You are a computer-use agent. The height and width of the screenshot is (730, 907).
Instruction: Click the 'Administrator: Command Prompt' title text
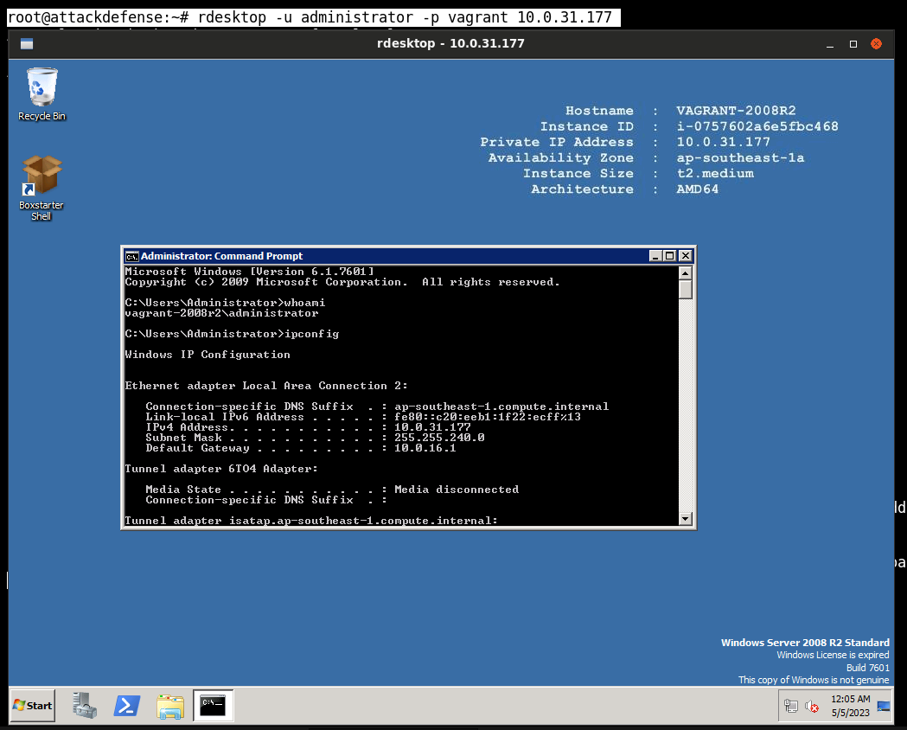point(221,256)
